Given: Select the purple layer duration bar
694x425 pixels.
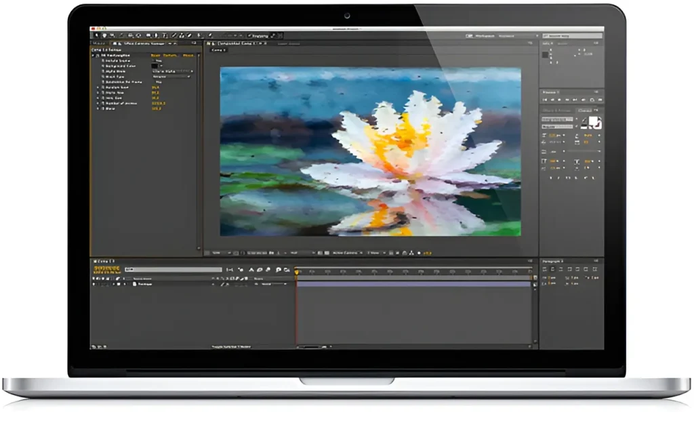Looking at the screenshot, I should (x=414, y=284).
